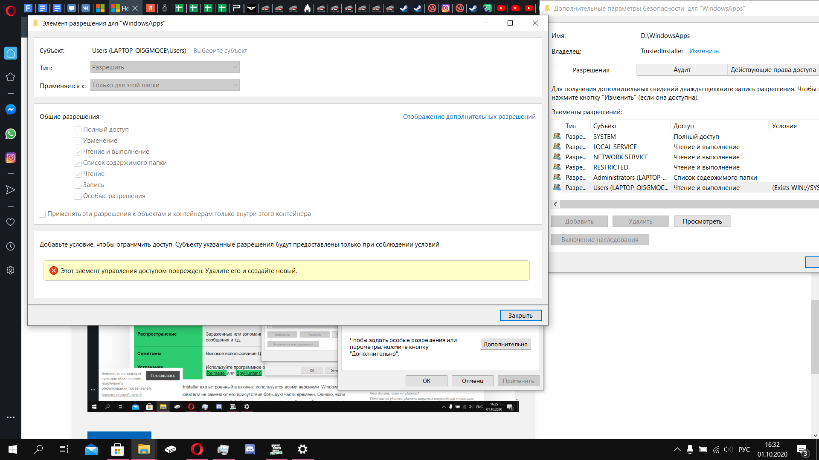Switch to the Instagram browser tab
Image resolution: width=819 pixels, height=460 pixels.
coord(445,8)
